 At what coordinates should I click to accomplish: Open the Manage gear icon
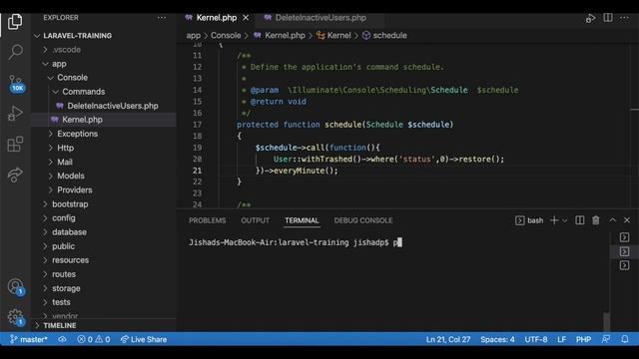(16, 317)
